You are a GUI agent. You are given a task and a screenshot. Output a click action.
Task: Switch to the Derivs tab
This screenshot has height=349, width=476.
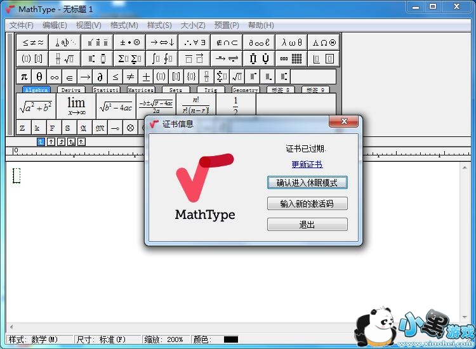point(71,90)
